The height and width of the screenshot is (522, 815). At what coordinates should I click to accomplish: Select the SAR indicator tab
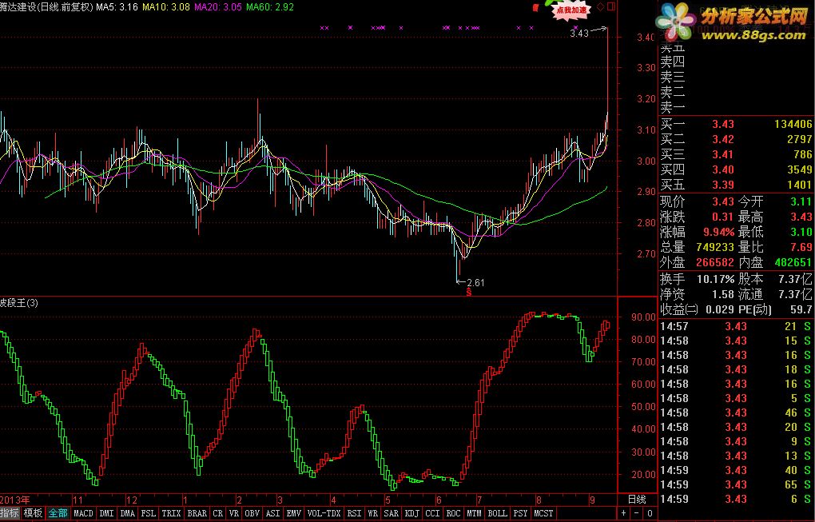(391, 513)
